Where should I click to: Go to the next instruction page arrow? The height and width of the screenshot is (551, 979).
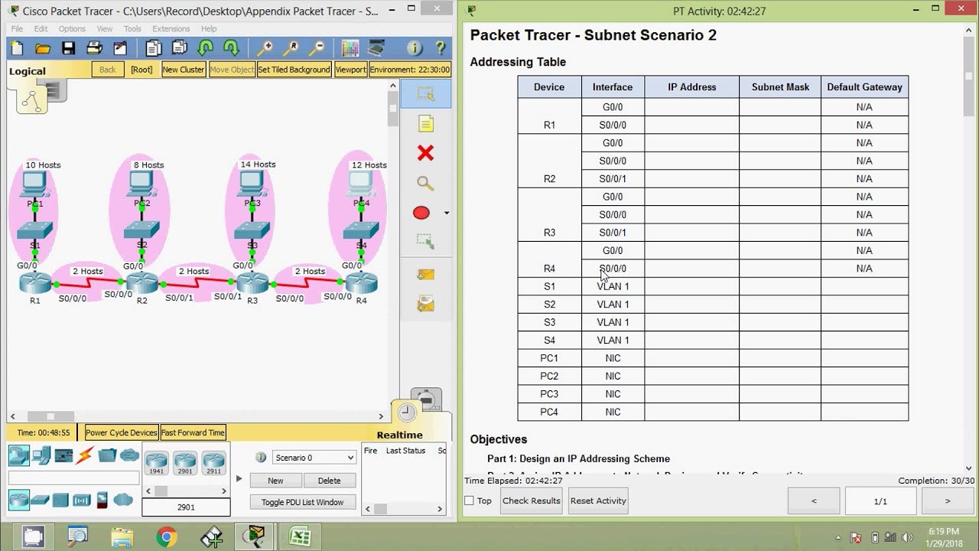[x=947, y=501]
